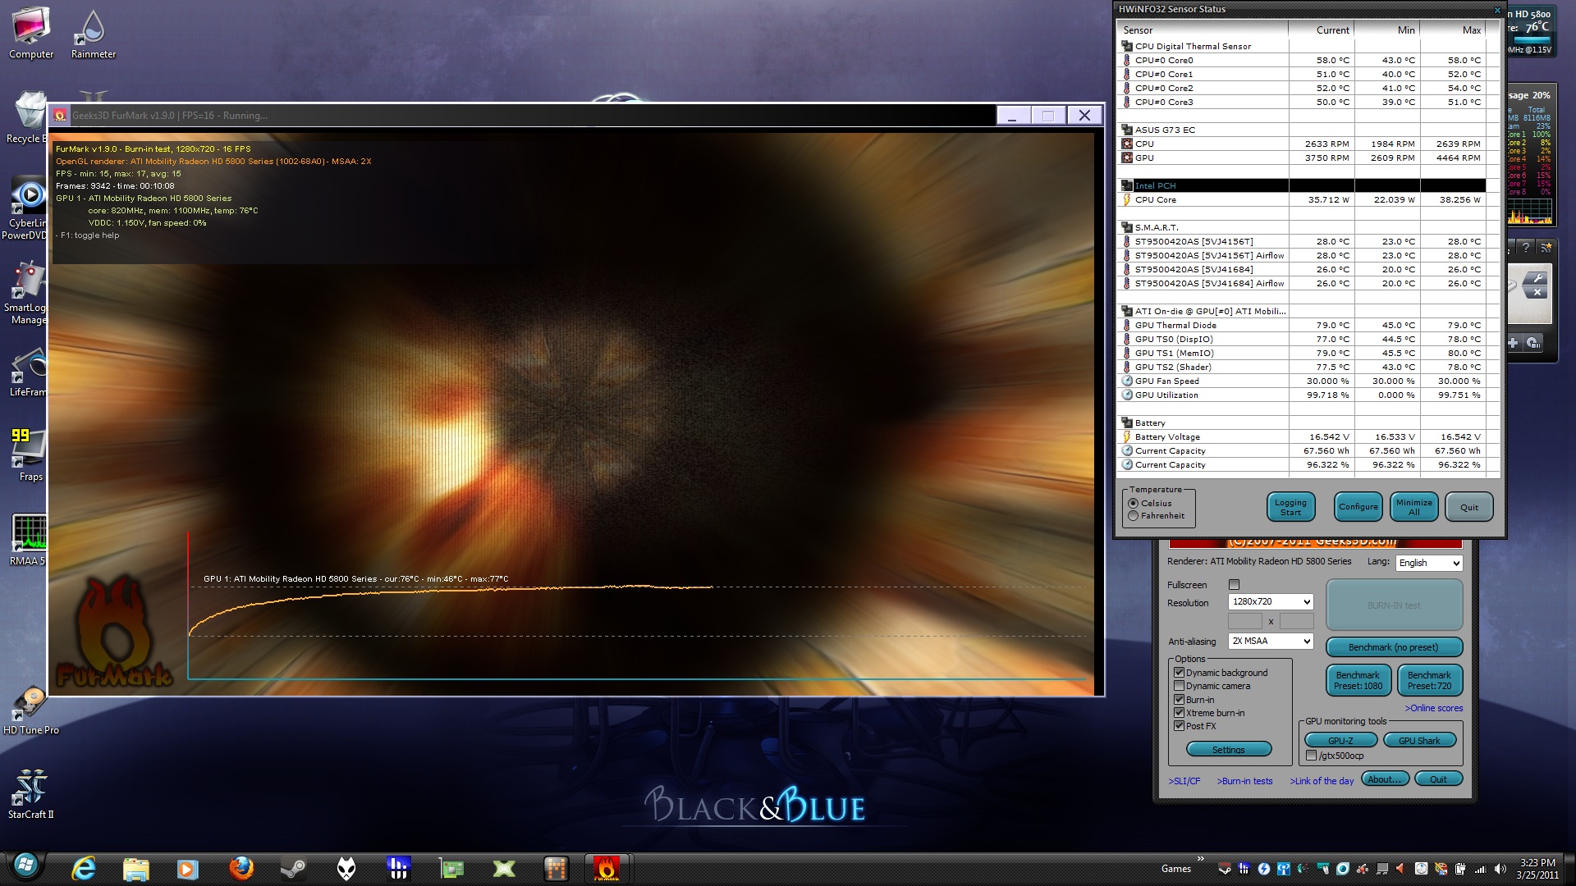The image size is (1576, 886).
Task: Open RMAA desktop shortcut
Action: [x=28, y=540]
